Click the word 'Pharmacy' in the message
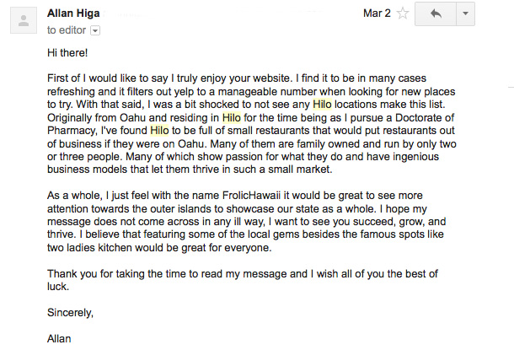 (71, 131)
